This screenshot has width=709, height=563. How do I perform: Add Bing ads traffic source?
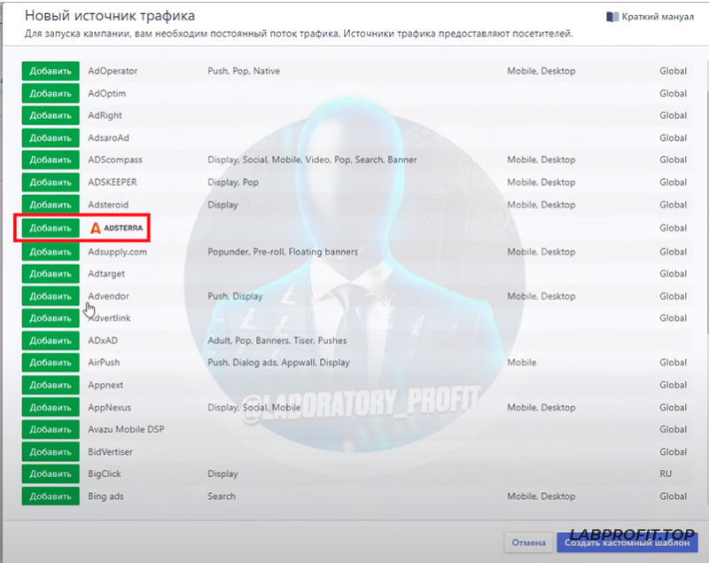coord(51,497)
